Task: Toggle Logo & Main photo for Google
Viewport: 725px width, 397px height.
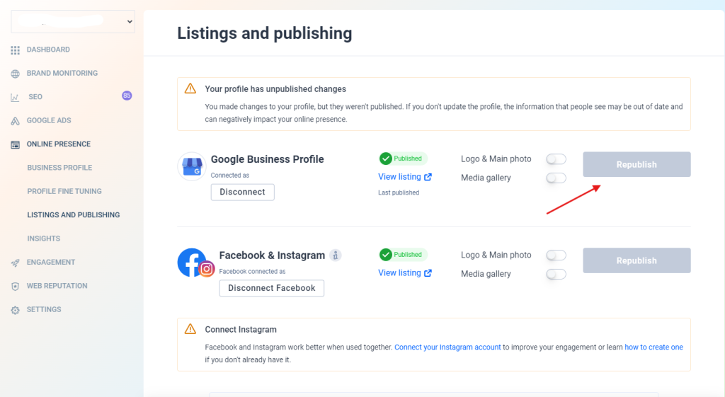Action: [556, 159]
